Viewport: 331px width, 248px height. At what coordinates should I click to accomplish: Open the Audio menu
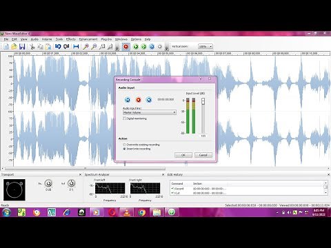tap(34, 39)
